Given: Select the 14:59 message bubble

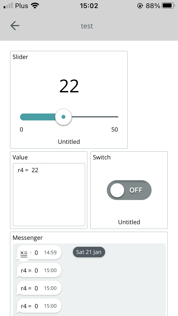Looking at the screenshot, I should coord(39,253).
